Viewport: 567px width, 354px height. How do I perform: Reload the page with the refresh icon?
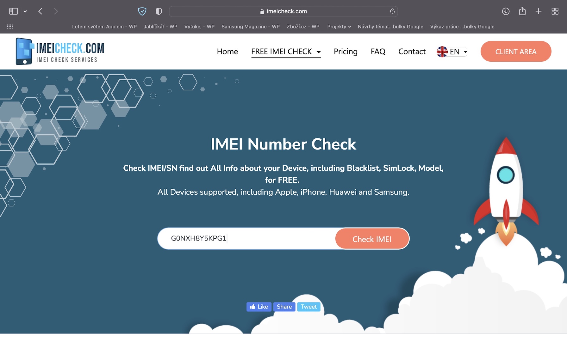pyautogui.click(x=392, y=11)
